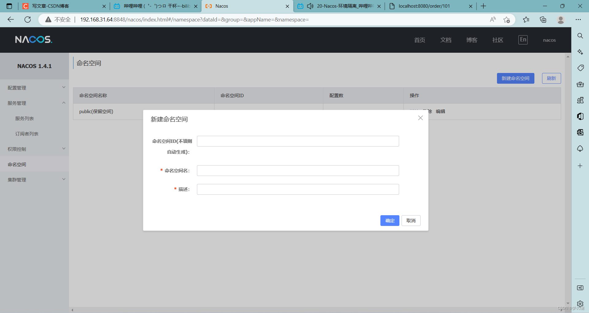This screenshot has width=589, height=313.
Task: Switch to the 哔哩哔哩 干杯 tab
Action: (155, 6)
